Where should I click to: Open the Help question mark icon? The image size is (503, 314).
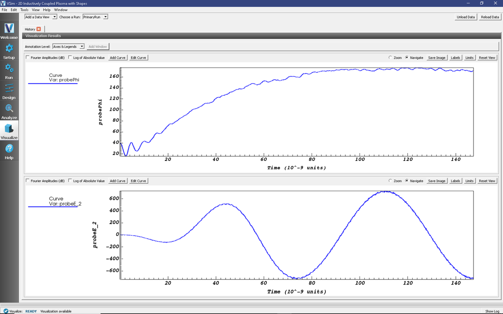(x=9, y=148)
